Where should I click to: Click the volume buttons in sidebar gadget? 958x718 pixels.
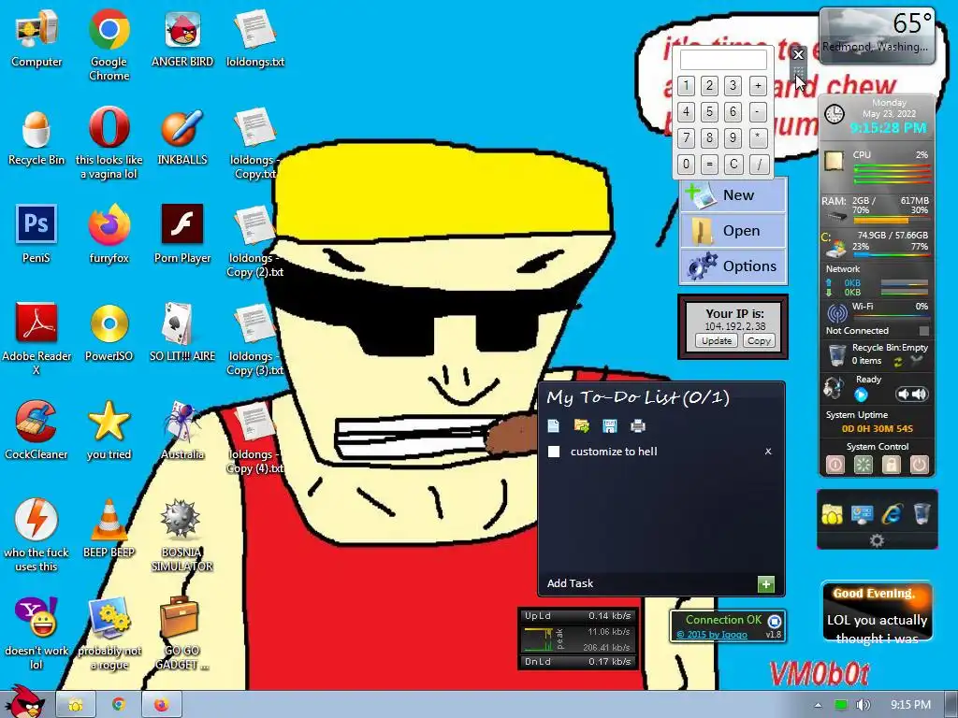coord(911,395)
